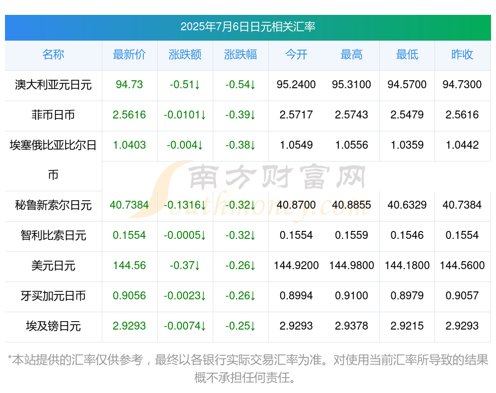
Task: Click the change value '-0.0023↓'
Action: coord(185,296)
